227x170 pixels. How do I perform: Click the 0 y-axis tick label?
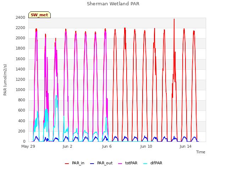pos(24,141)
